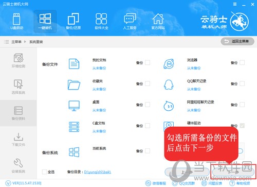Click 从未备份 under 浏览器
Image resolution: width=257 pixels, height=187 pixels.
click(x=194, y=68)
